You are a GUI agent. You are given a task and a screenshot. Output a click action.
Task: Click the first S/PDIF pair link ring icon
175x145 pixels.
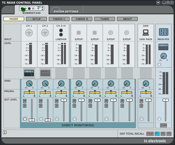pyautogui.click(x=75, y=119)
